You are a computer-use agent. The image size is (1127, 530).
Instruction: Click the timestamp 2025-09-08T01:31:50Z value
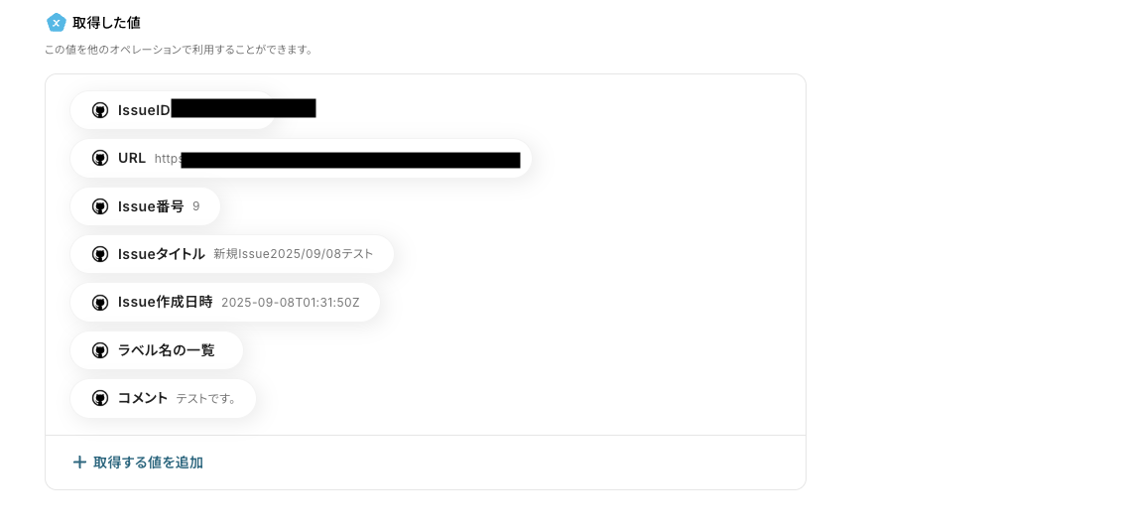tap(291, 303)
